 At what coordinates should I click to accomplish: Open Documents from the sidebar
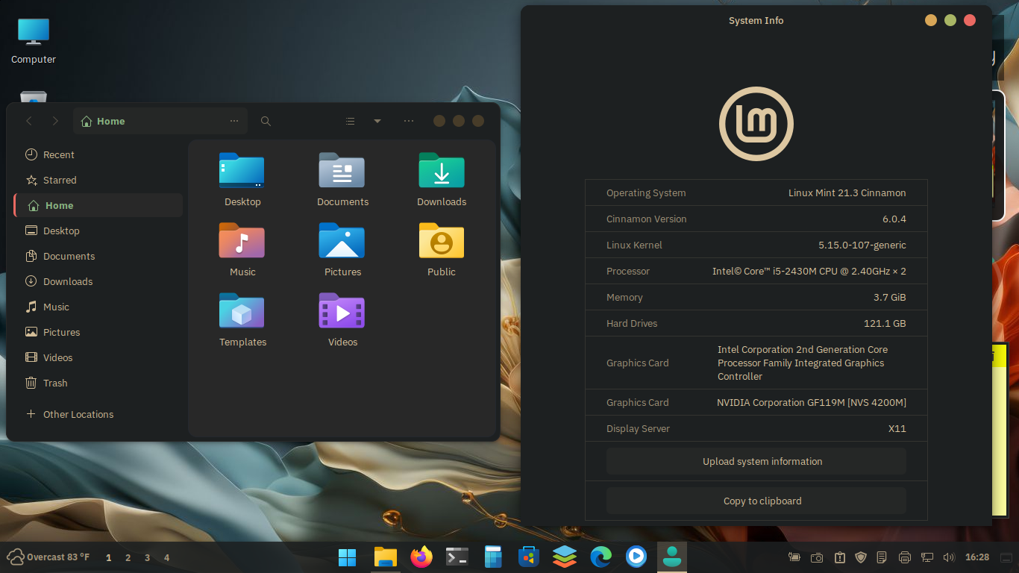point(98,257)
